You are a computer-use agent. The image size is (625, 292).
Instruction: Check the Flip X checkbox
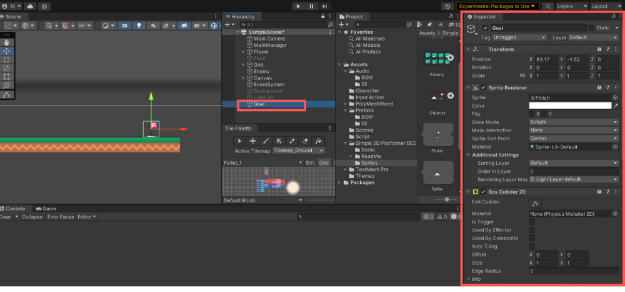point(532,114)
